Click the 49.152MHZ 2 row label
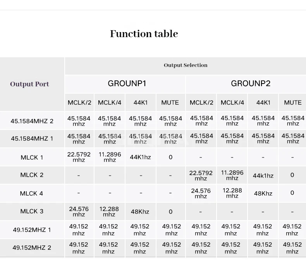Image resolution: width=306 pixels, height=277 pixels. (x=32, y=248)
